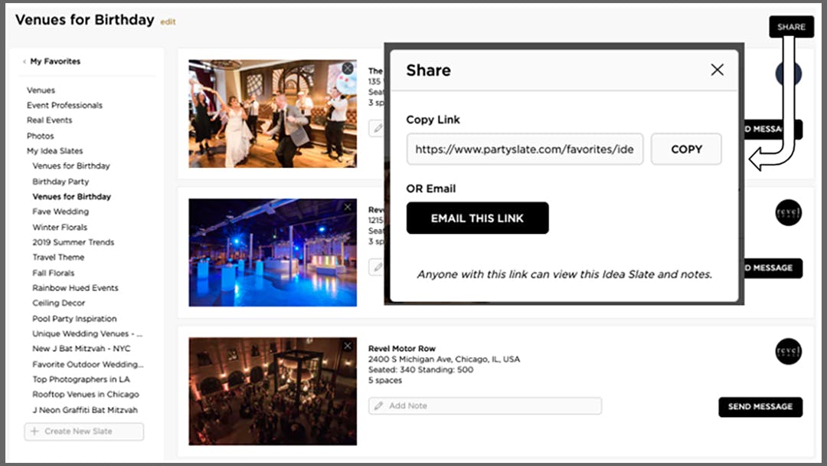The image size is (827, 466).
Task: Click the Revel logo on second venue
Action: pyautogui.click(x=788, y=212)
